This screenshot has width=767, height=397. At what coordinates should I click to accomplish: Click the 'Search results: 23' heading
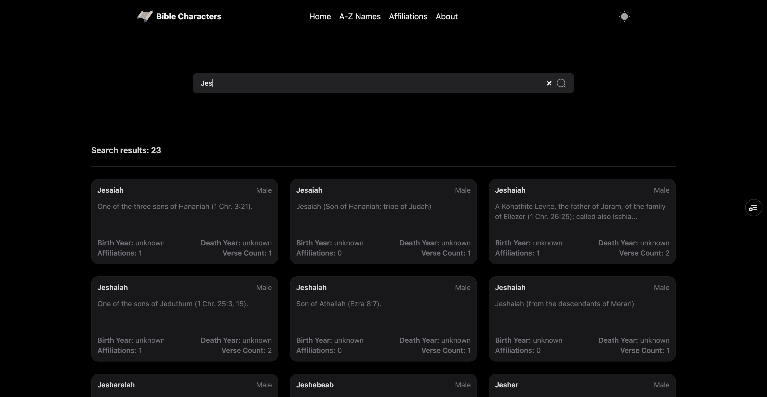[x=126, y=150]
